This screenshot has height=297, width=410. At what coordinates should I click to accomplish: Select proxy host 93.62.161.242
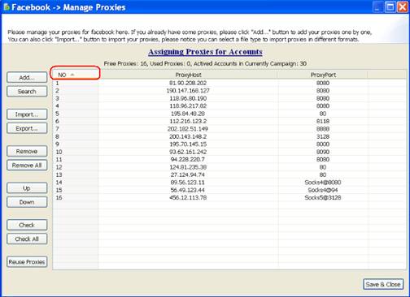[x=188, y=152]
